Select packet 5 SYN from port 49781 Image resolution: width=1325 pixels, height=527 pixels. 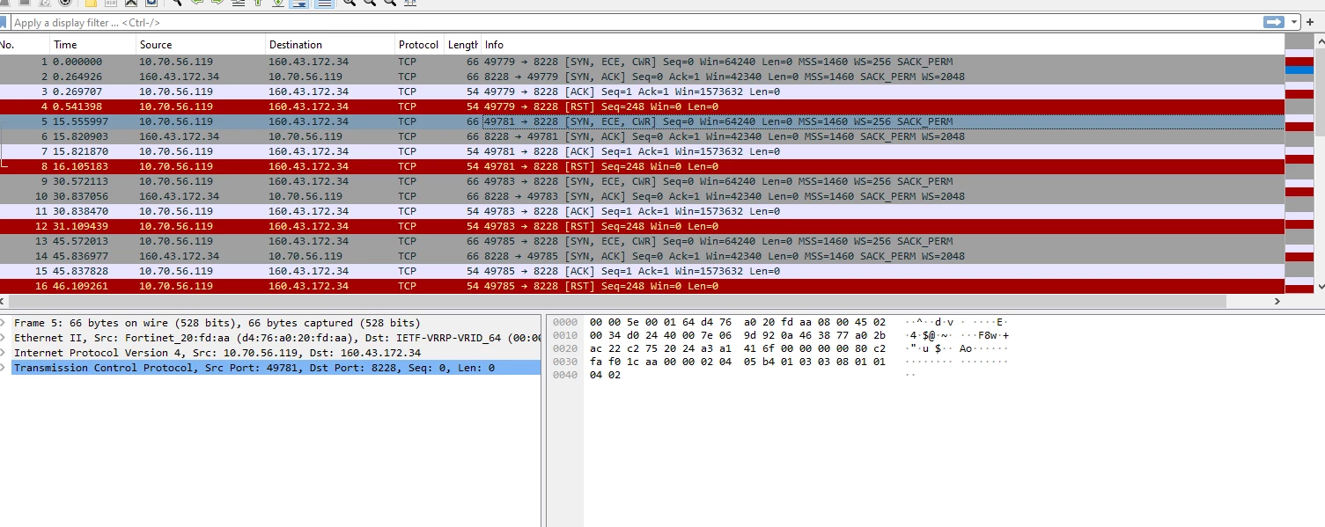pos(642,121)
